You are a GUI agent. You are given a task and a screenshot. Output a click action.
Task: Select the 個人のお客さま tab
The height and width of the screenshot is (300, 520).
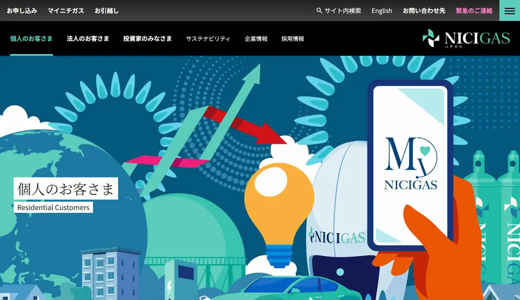coord(31,39)
